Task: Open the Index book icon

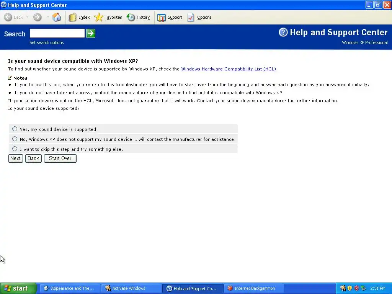Action: (72, 17)
